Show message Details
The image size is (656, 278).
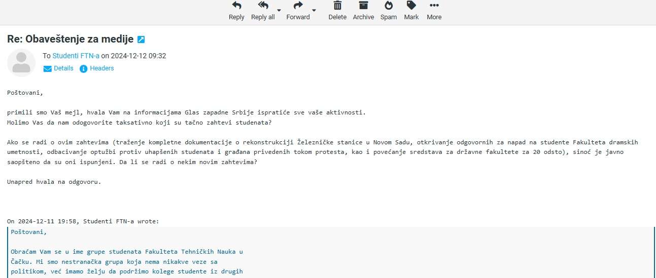click(x=58, y=68)
